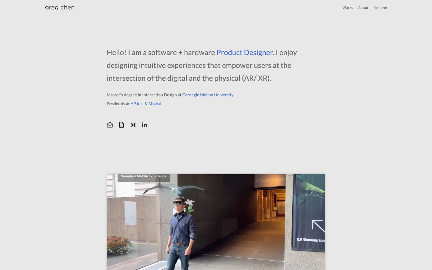The image size is (432, 270).
Task: Click the 'Seamless Mobile Experience' caption label
Action: pos(143,176)
